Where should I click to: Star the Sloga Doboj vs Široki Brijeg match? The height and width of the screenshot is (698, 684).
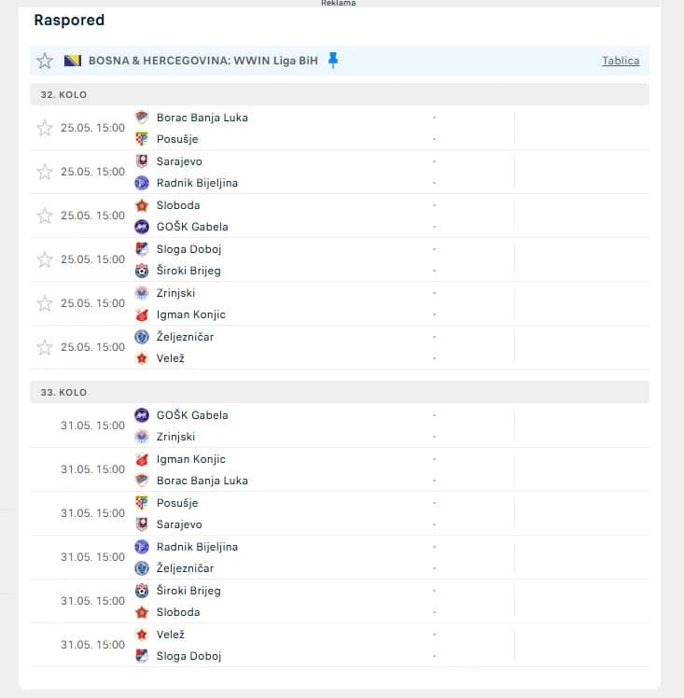45,259
